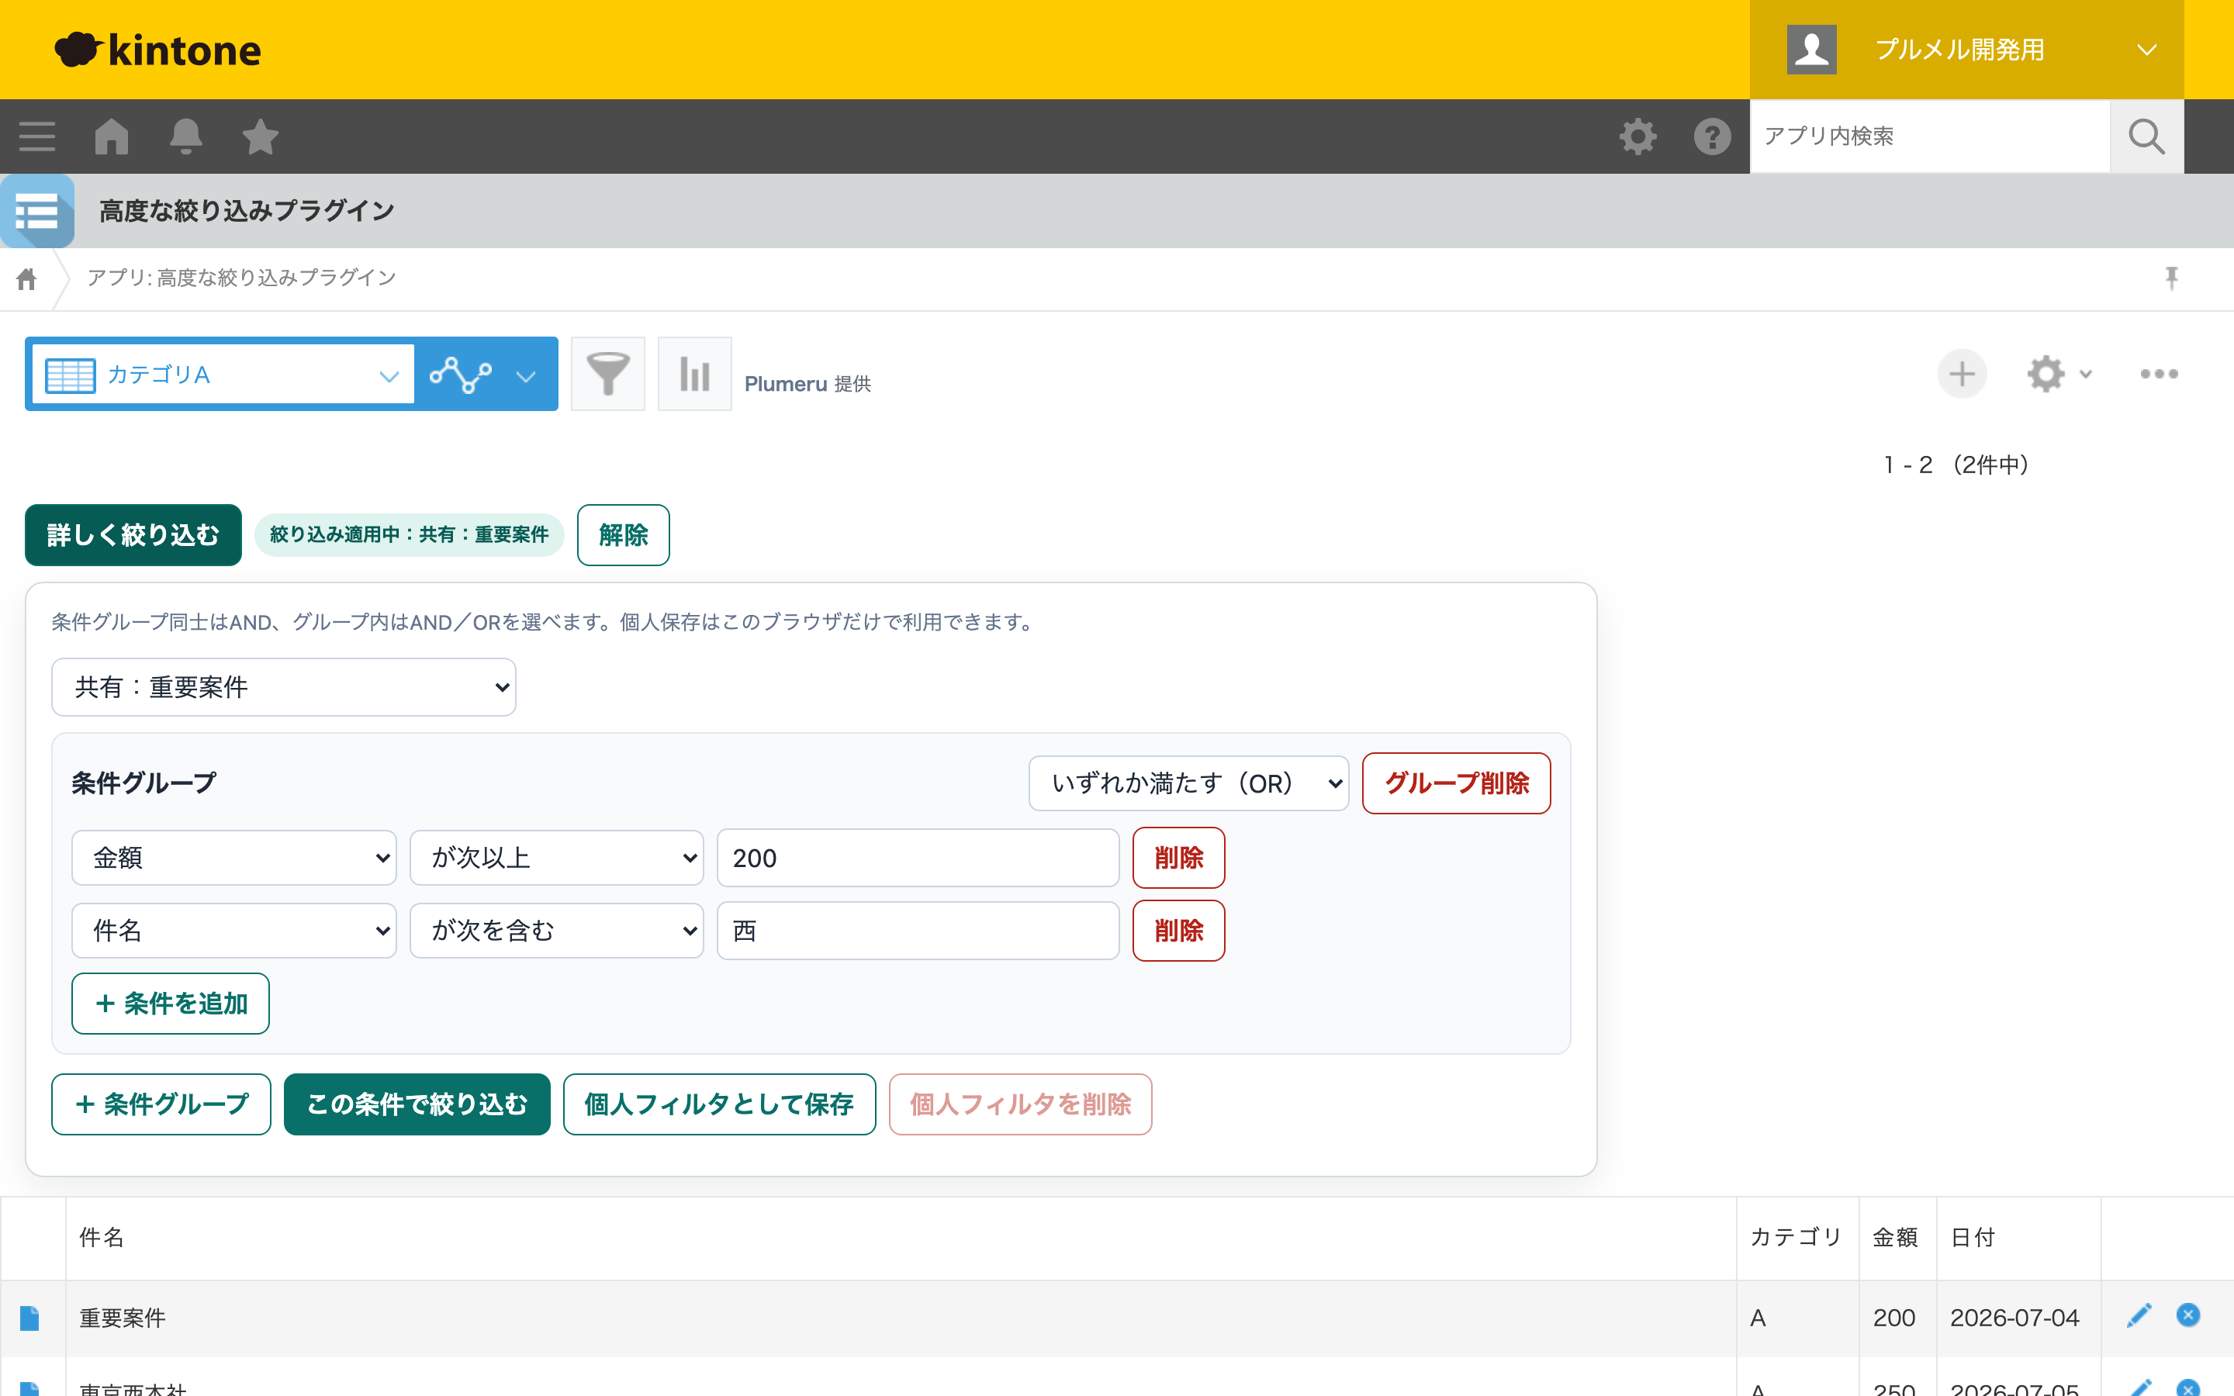Click the この条件で絞り込む button
2234x1396 pixels.
click(417, 1104)
